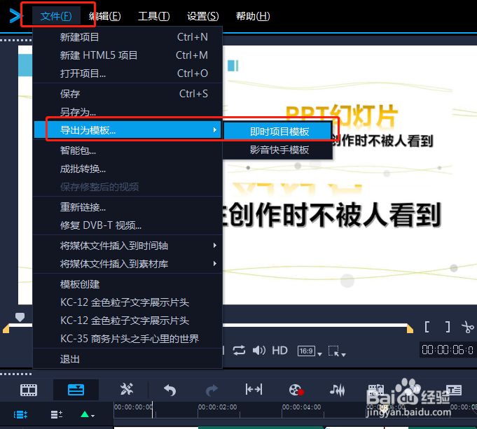Click the preview scrubber thumb
This screenshot has width=477, height=429.
20,317
